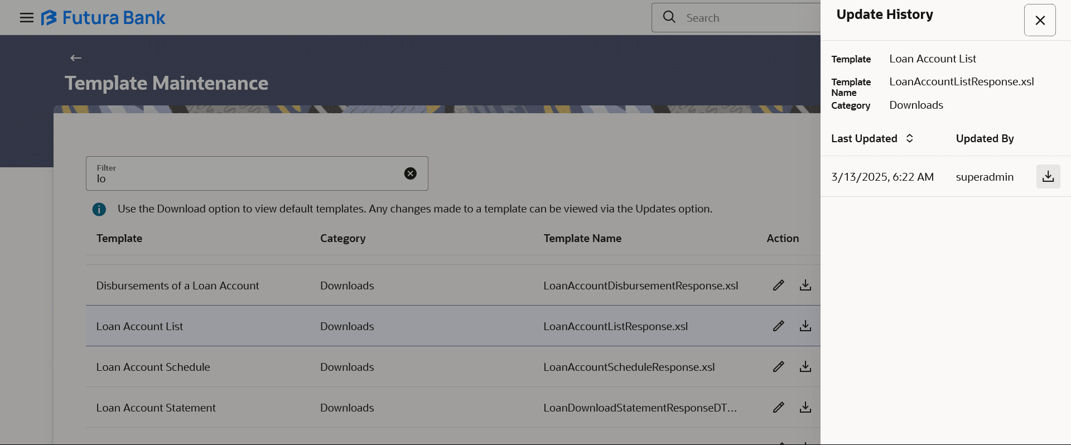The height and width of the screenshot is (445, 1071).
Task: Click LoanAccountListResponse.xsl in Update History panel
Action: pos(962,81)
